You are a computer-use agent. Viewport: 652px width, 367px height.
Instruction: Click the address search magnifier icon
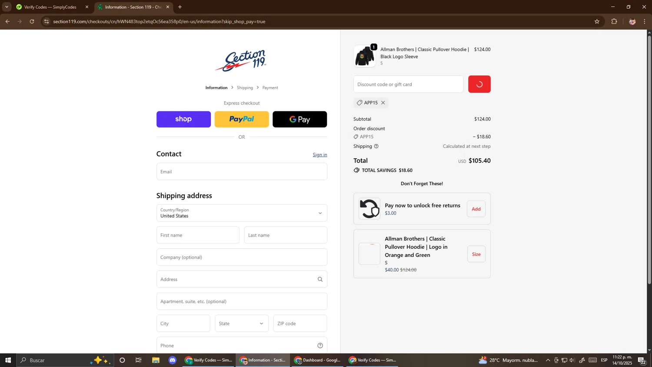[x=320, y=280]
